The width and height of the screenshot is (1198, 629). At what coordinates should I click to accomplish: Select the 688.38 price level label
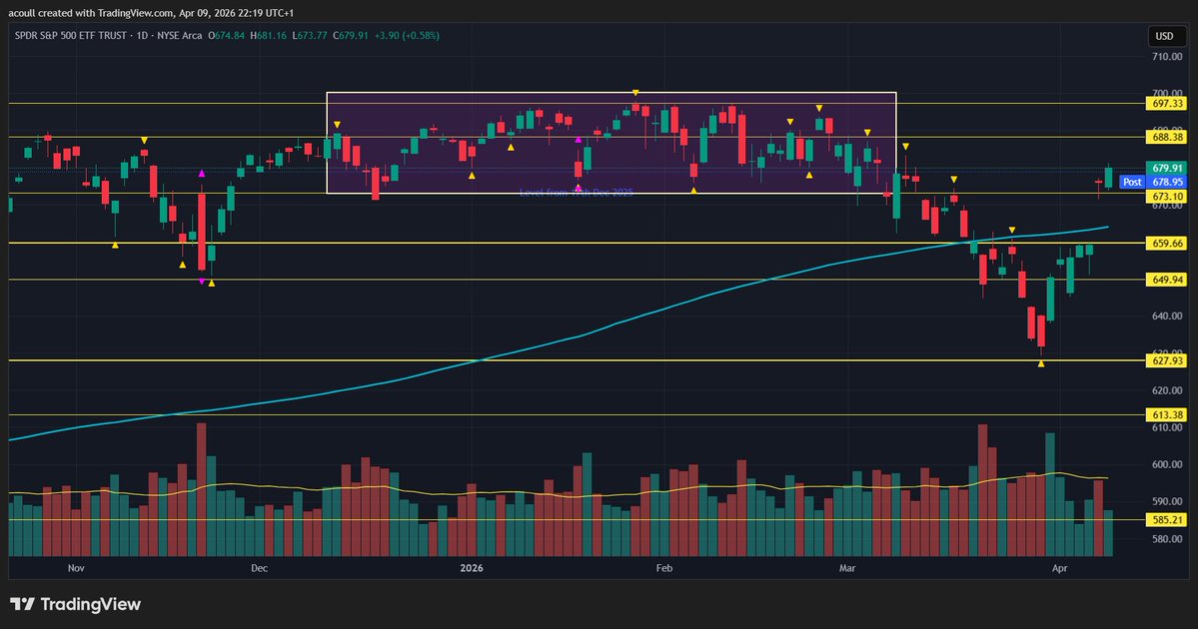point(1167,138)
